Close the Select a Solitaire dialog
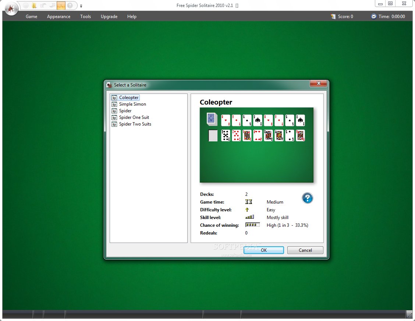The image size is (415, 321). point(319,83)
